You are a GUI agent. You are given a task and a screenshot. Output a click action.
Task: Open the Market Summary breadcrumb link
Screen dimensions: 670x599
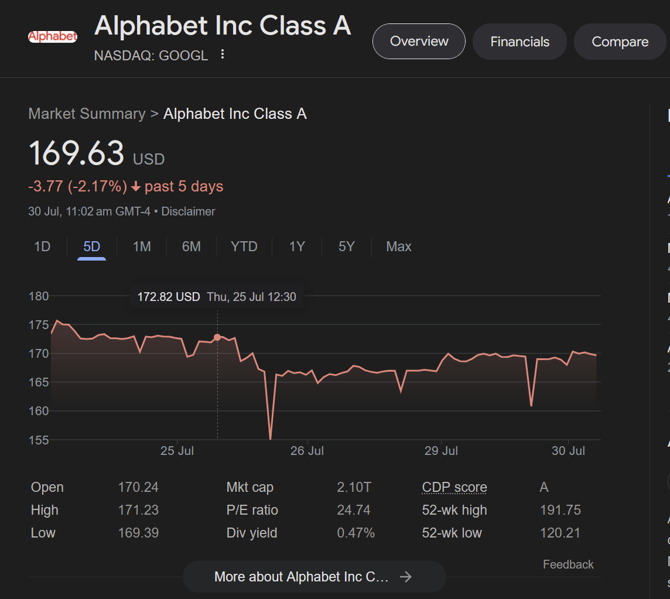coord(87,114)
